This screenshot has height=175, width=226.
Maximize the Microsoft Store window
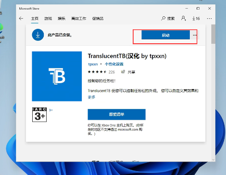click(x=198, y=9)
